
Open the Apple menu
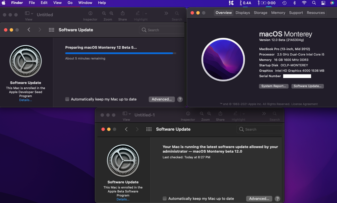(4, 3)
